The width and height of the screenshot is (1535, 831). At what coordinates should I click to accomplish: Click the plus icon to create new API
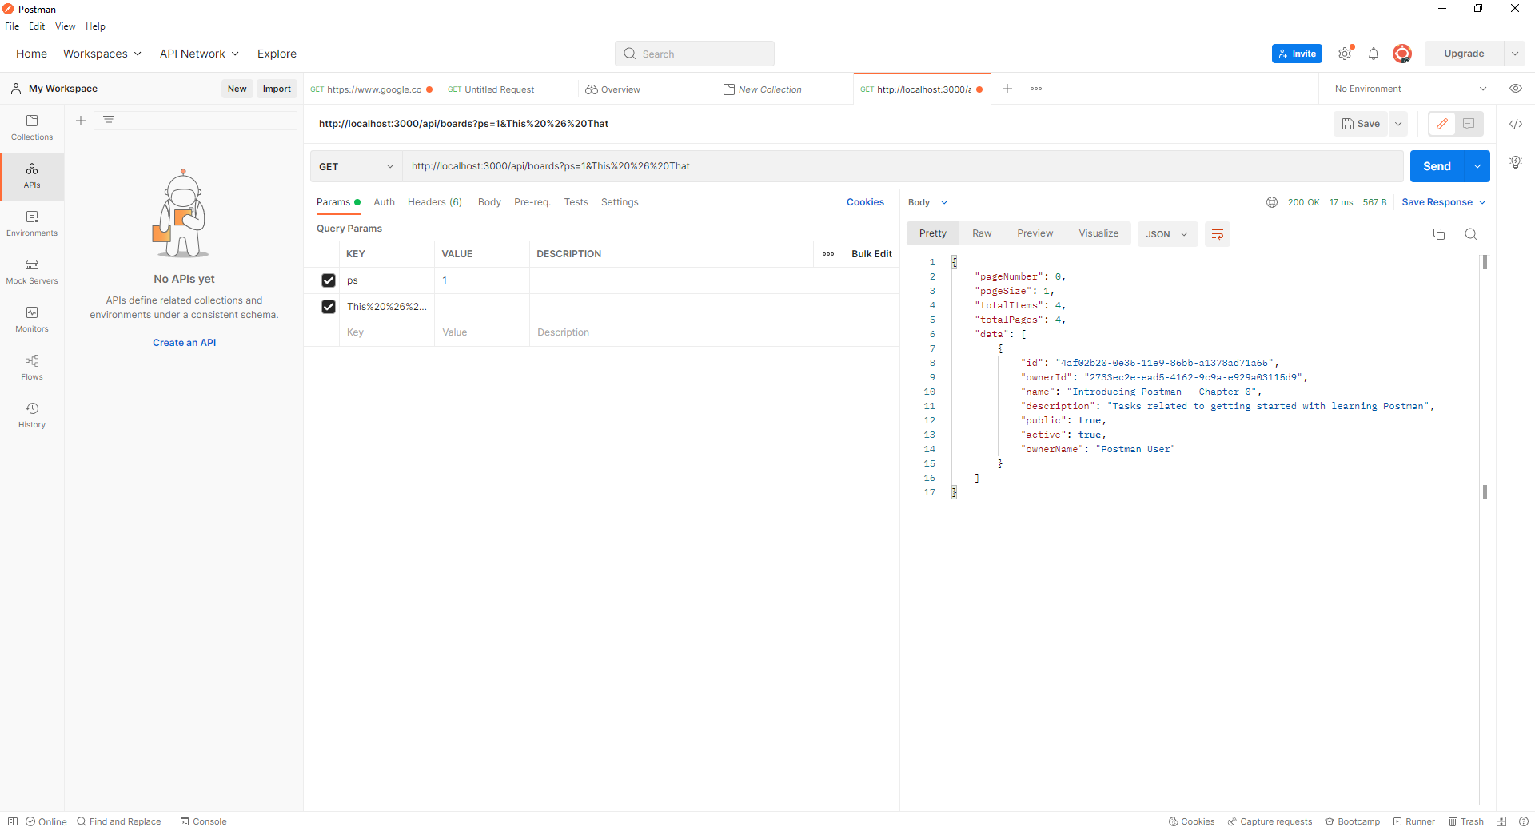pyautogui.click(x=81, y=121)
